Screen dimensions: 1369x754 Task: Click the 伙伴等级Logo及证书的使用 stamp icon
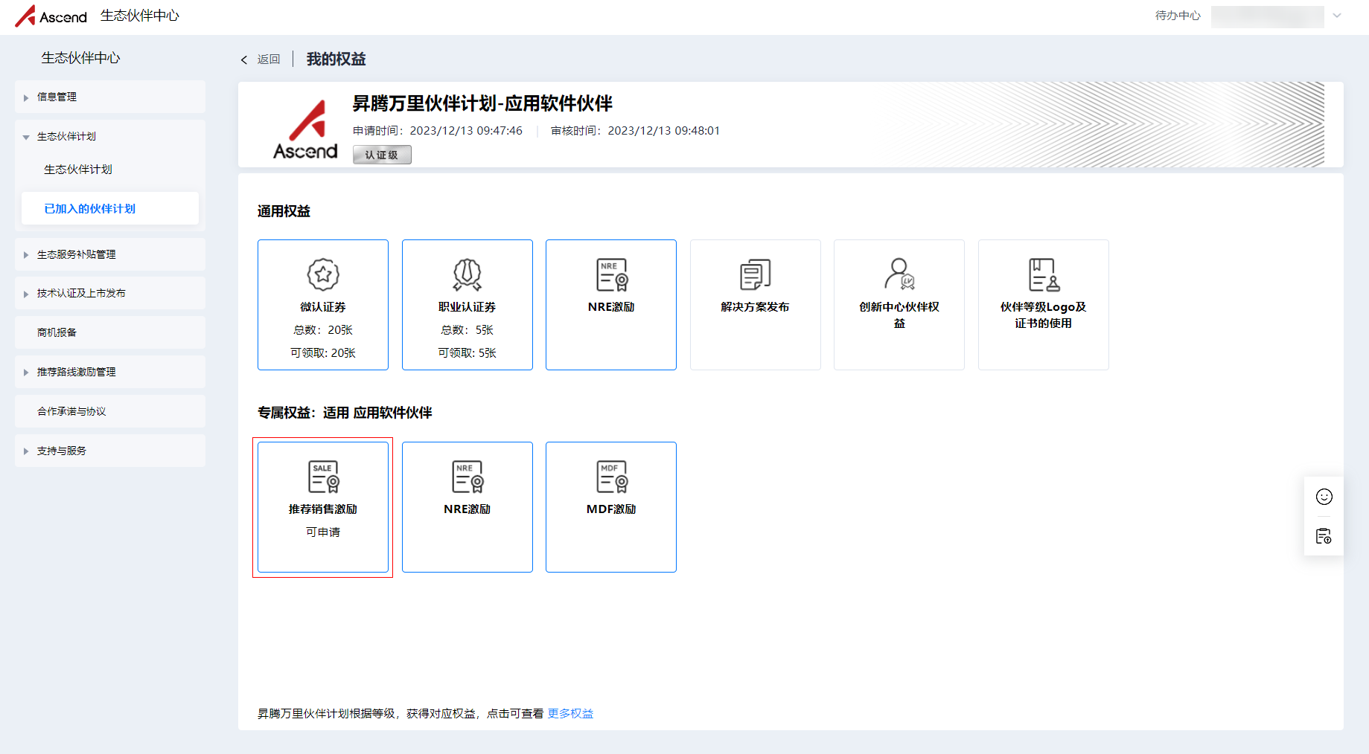(1044, 274)
